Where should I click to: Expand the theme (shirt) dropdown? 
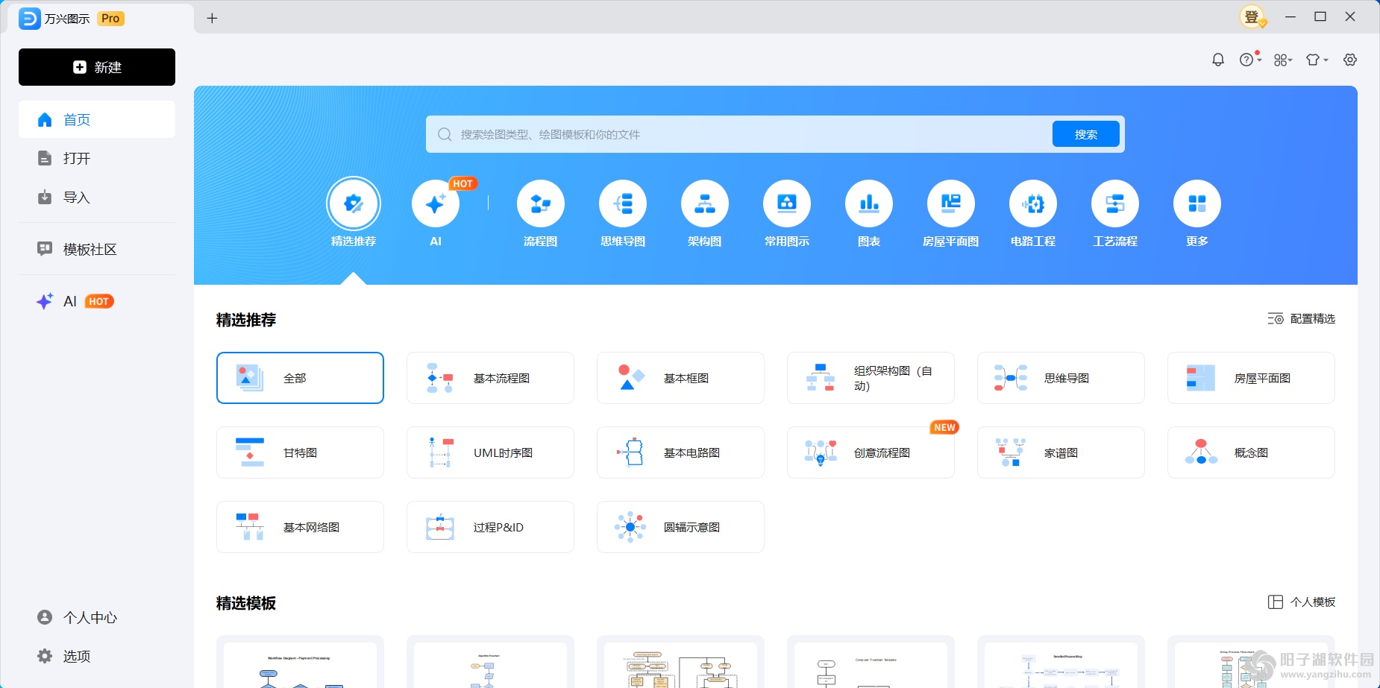click(x=1317, y=59)
